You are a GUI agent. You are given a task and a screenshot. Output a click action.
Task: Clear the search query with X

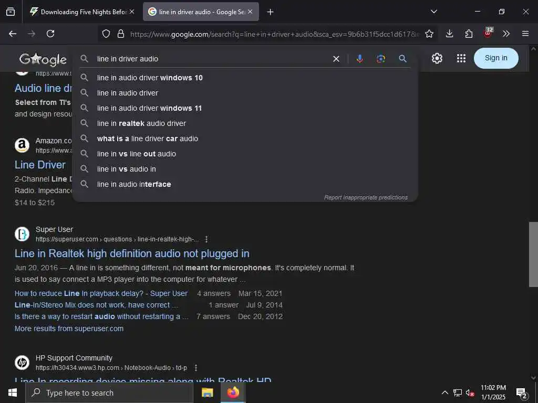(x=336, y=59)
